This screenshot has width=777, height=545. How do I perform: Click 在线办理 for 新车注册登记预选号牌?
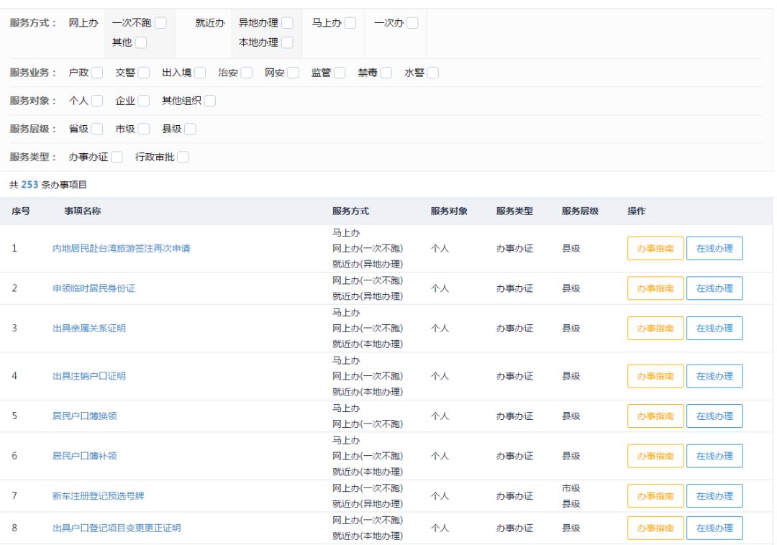coord(714,495)
